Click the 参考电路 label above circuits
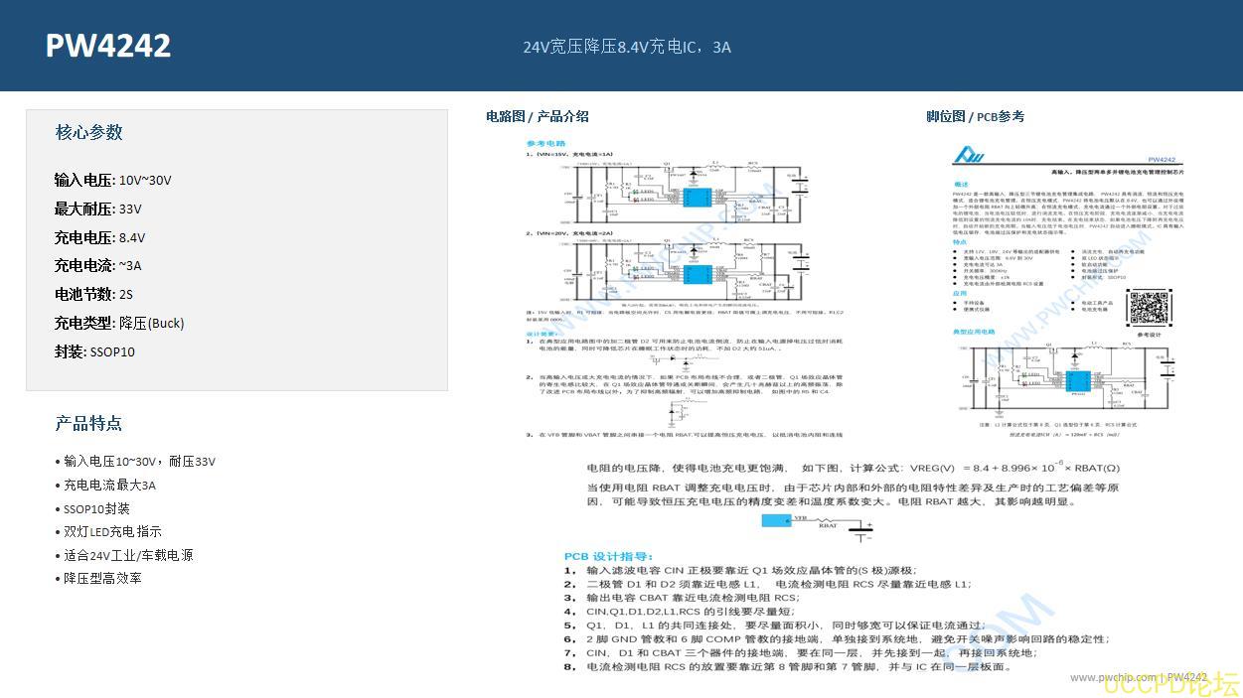This screenshot has width=1243, height=698. point(545,144)
